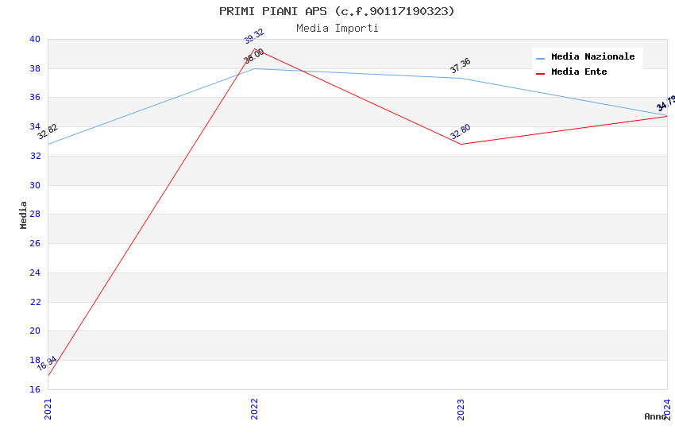Click the 16.94 data point label

47,364
